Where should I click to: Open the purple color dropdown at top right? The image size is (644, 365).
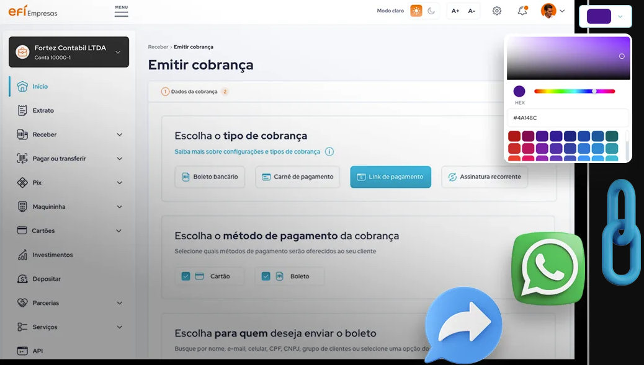coord(606,15)
